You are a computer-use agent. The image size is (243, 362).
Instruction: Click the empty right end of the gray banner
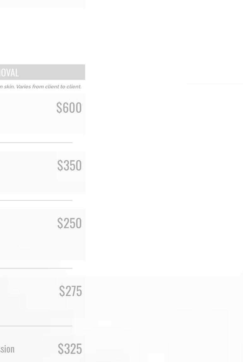[x=63, y=72]
